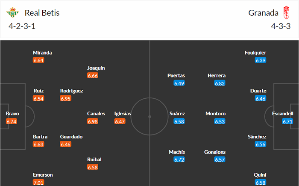Click Canales' 6.98 rating badge
Viewport: 299px width, 186px height.
(x=93, y=121)
